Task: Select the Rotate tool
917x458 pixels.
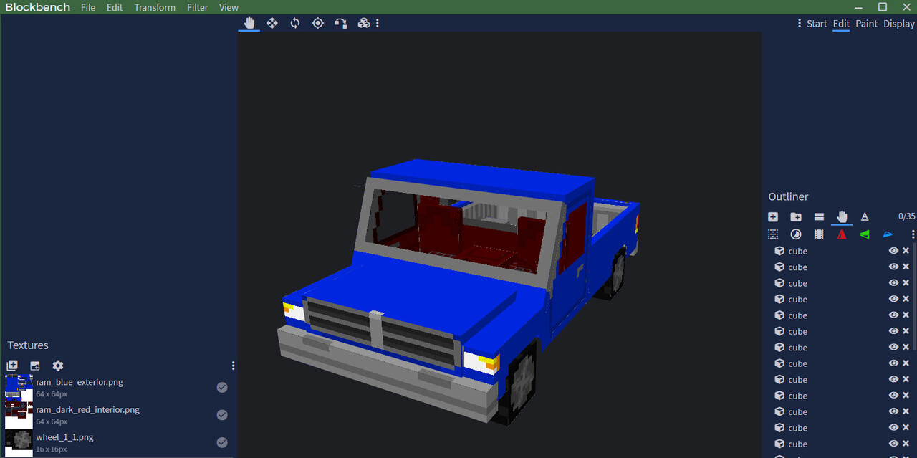Action: coord(294,23)
